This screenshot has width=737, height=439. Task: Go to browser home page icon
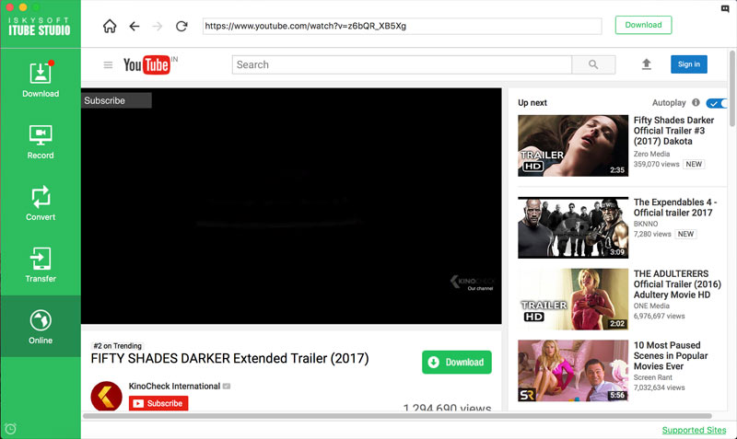pyautogui.click(x=110, y=26)
